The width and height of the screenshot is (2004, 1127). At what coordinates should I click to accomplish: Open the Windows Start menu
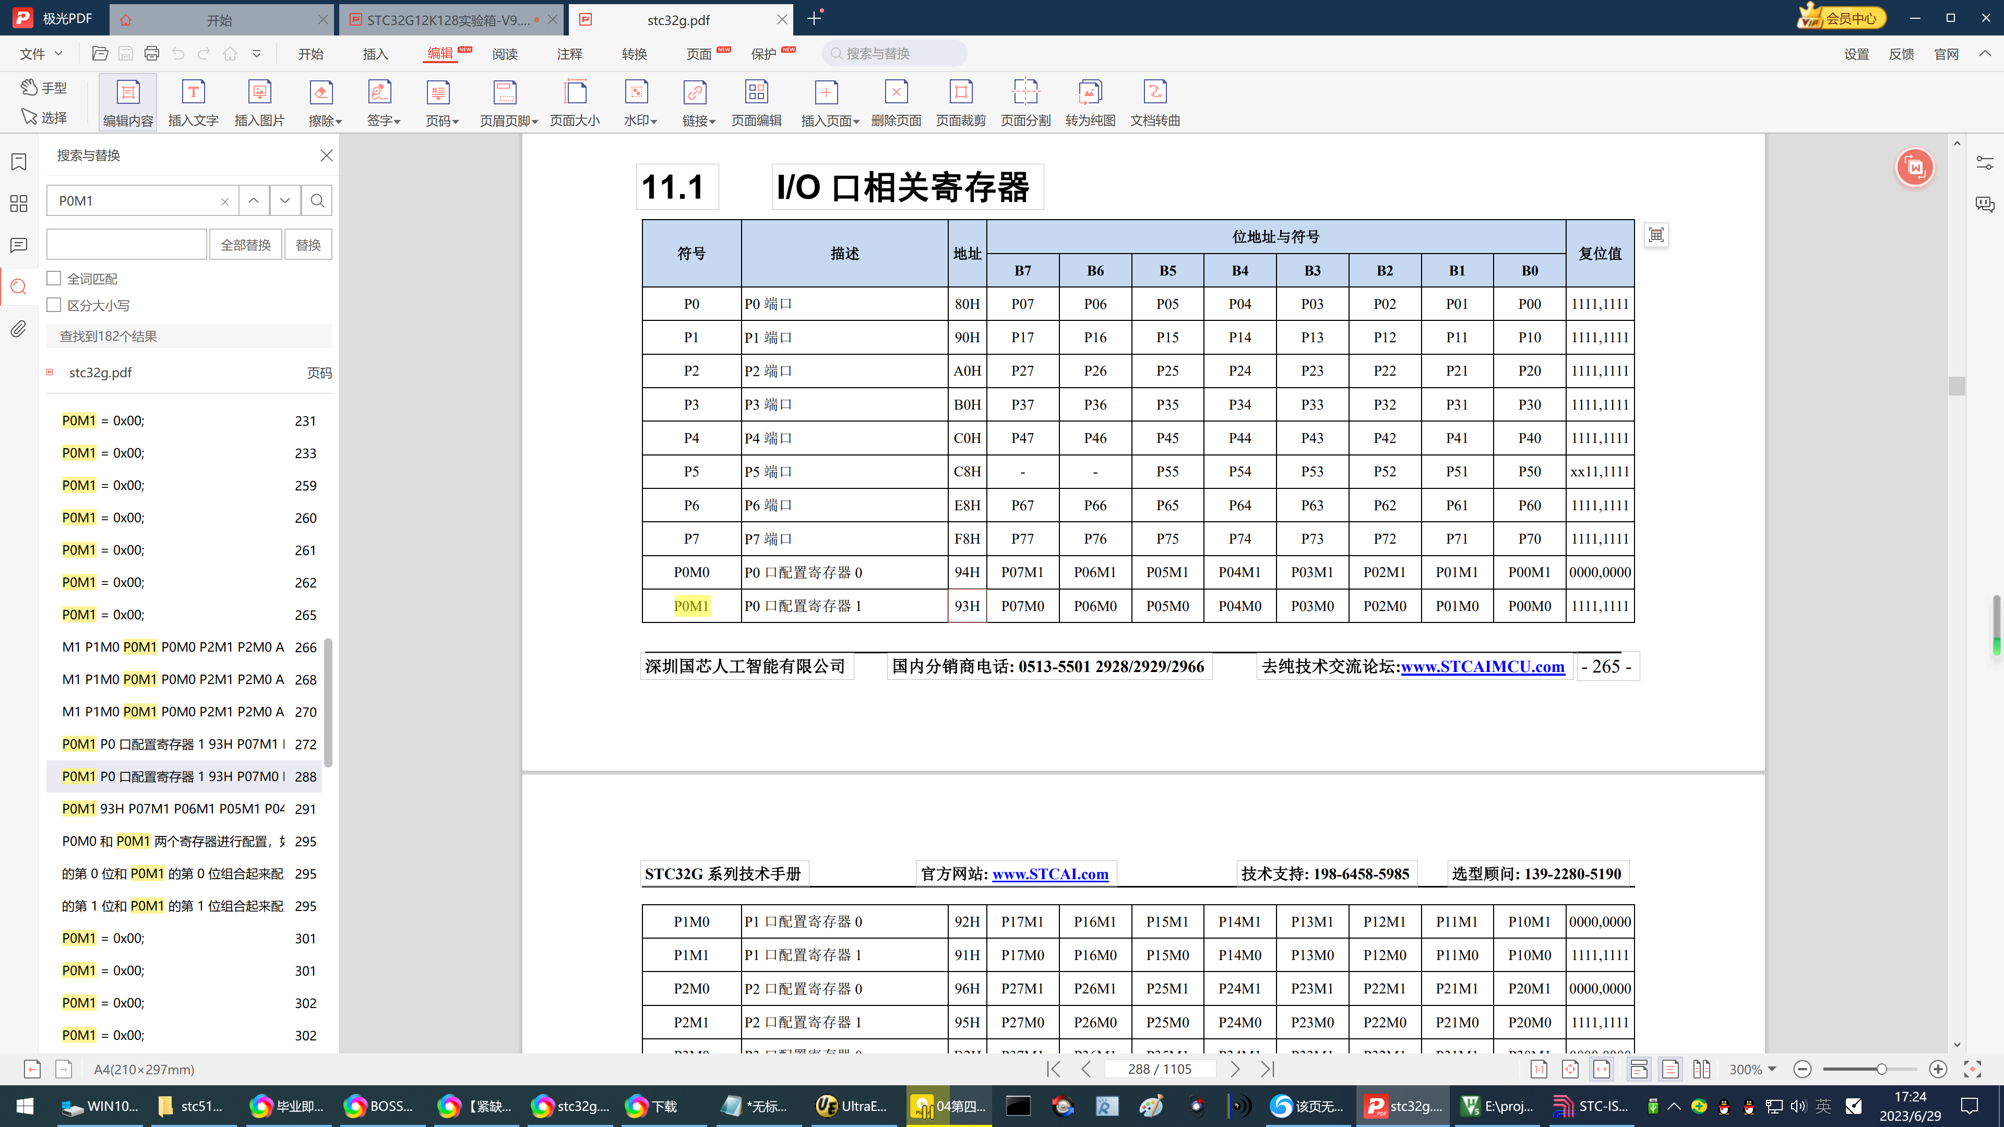[25, 1106]
